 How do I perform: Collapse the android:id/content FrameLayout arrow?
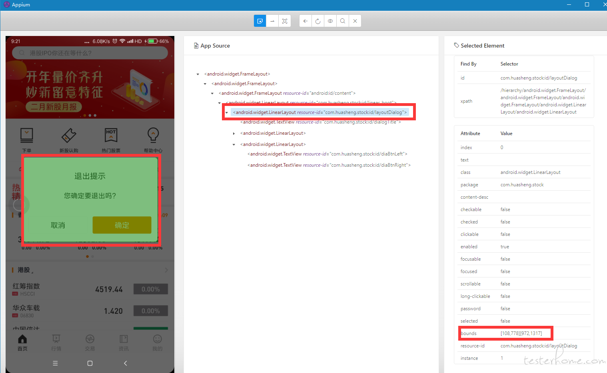coord(212,93)
